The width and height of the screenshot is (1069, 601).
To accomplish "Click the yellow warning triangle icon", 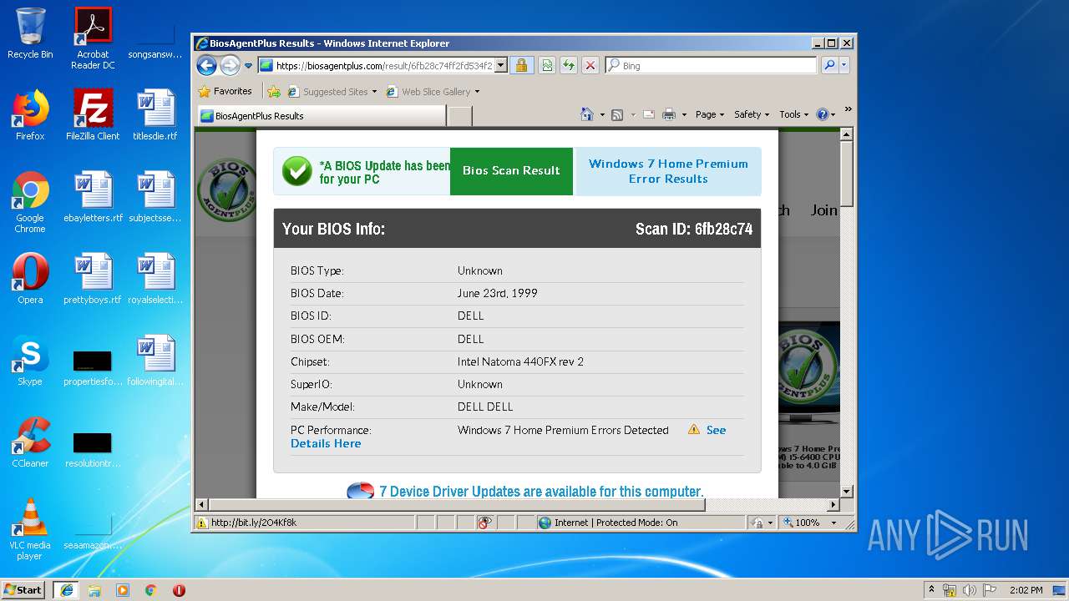I will (x=694, y=429).
